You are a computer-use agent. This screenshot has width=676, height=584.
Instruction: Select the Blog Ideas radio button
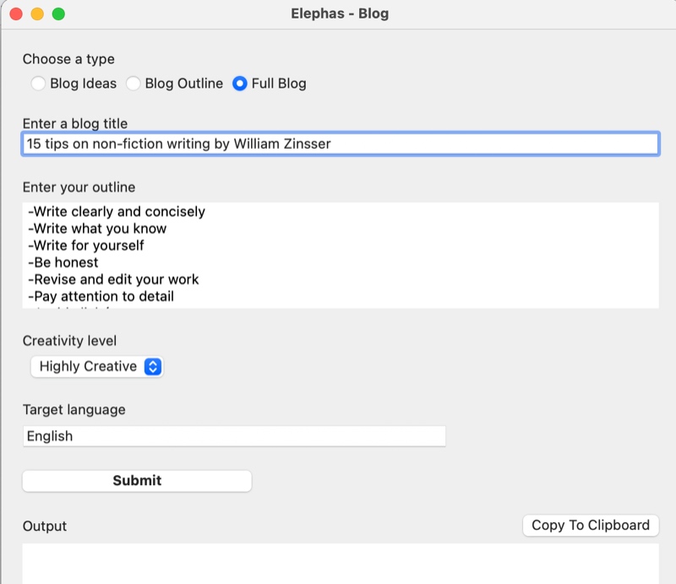pyautogui.click(x=38, y=84)
